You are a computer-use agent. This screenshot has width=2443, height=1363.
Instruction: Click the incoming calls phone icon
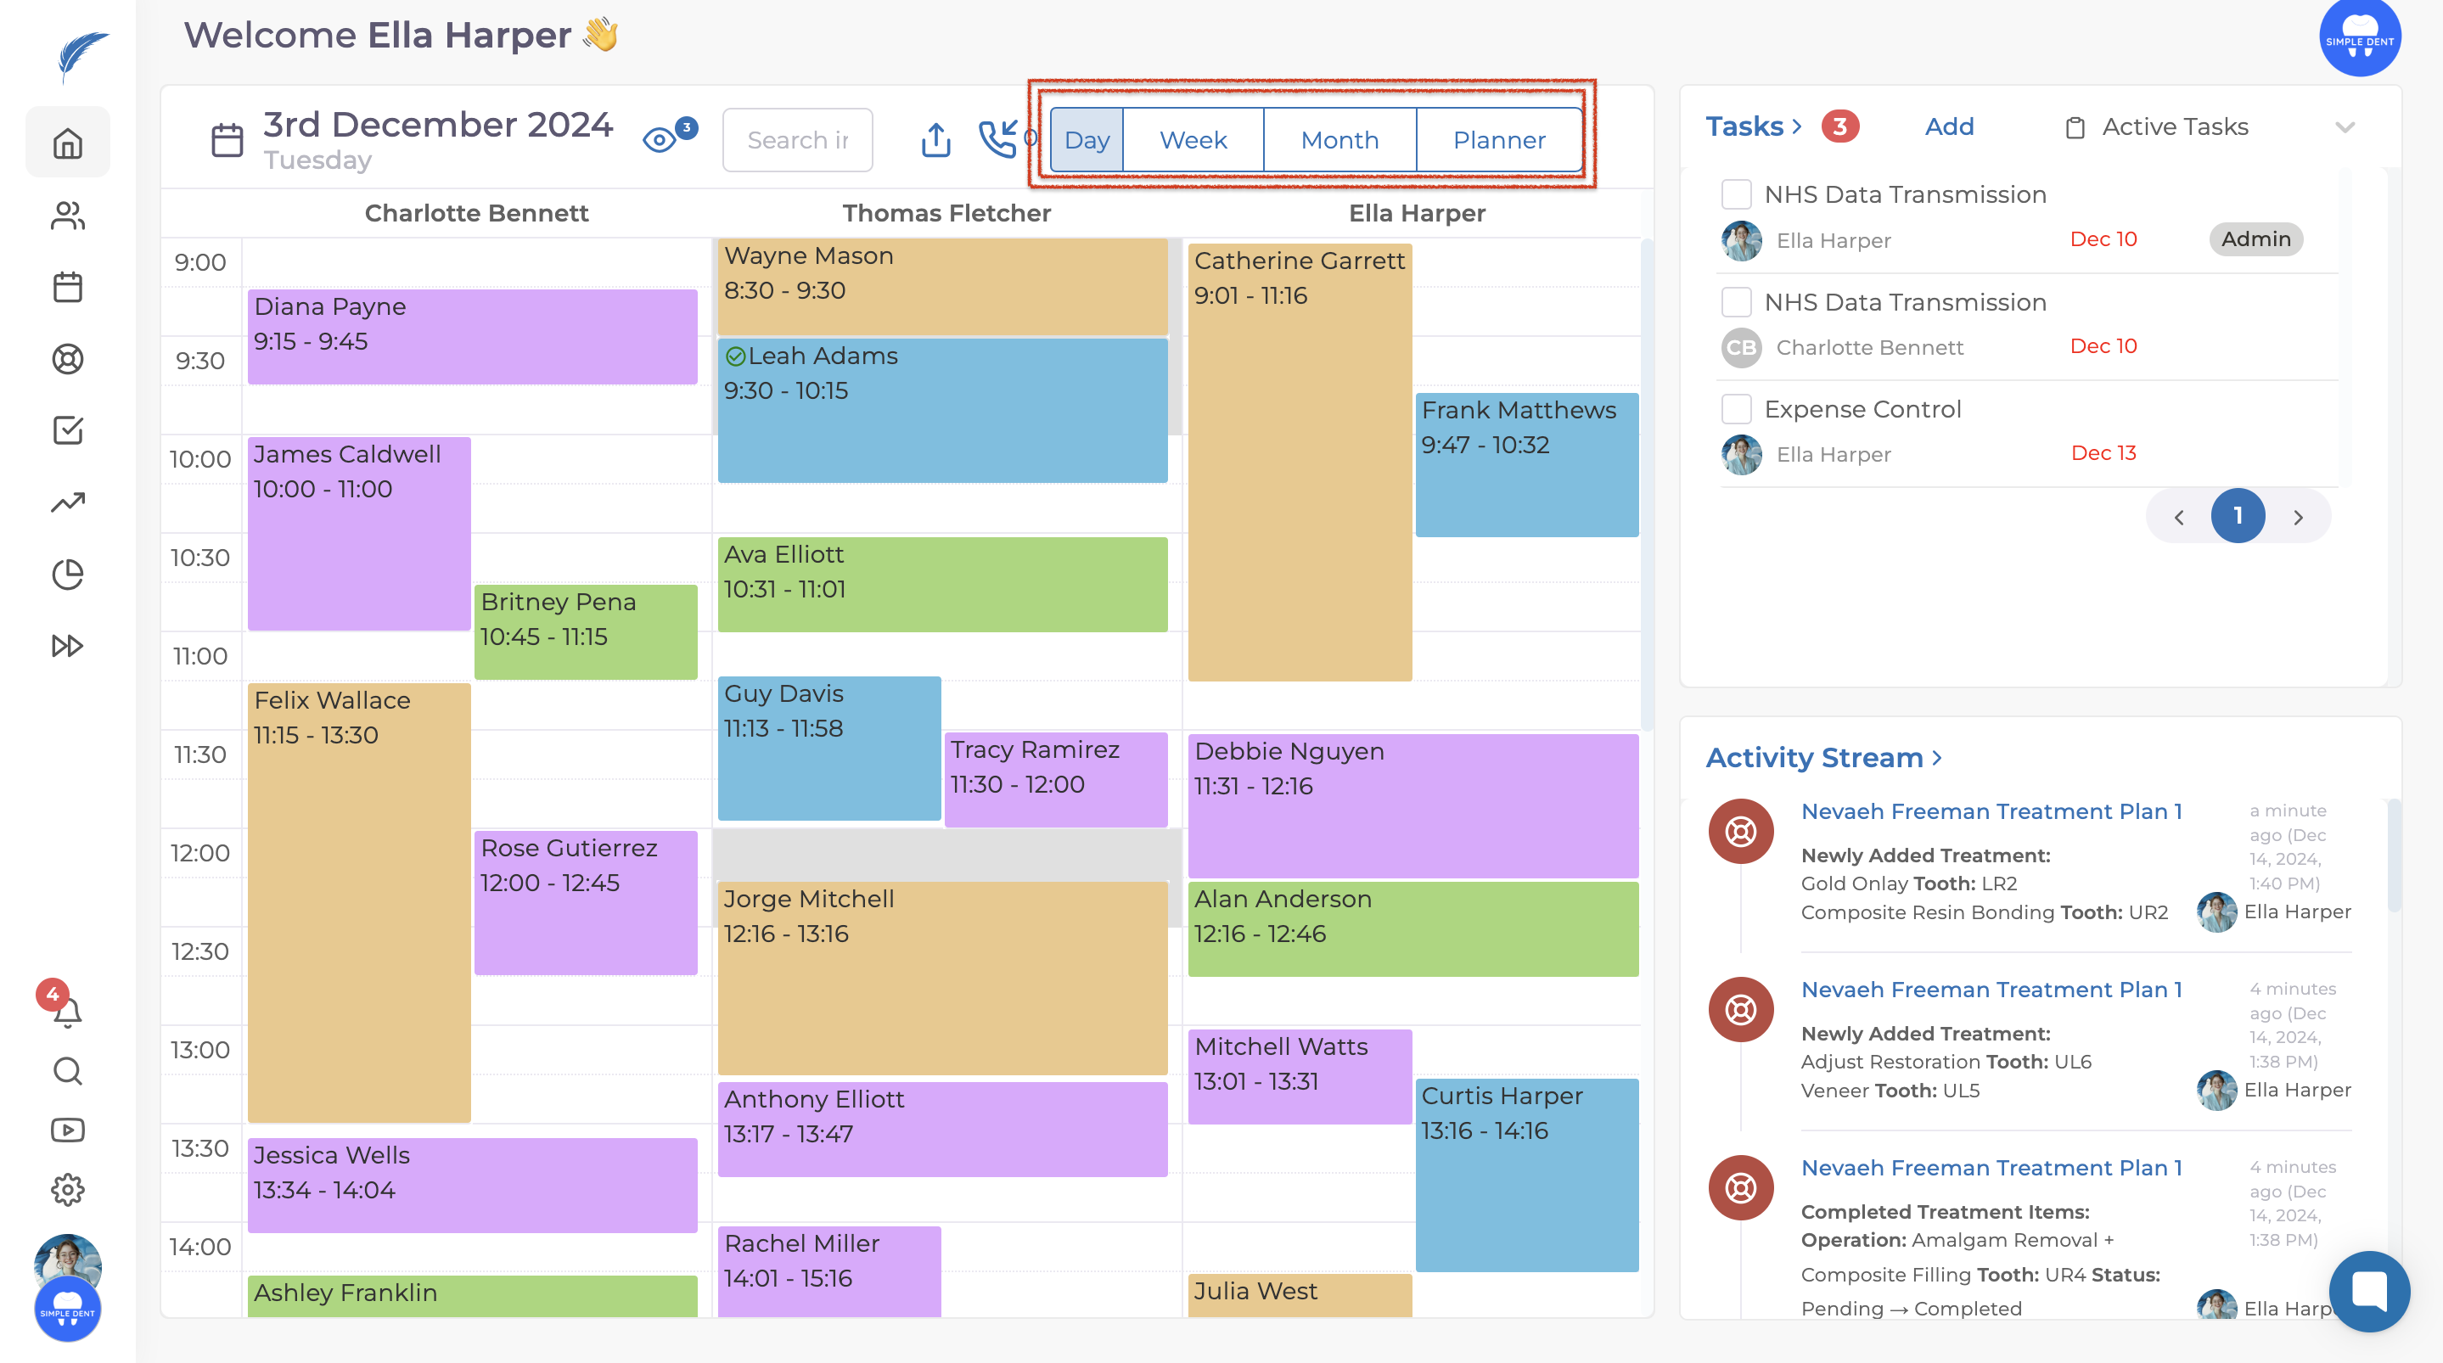(997, 140)
